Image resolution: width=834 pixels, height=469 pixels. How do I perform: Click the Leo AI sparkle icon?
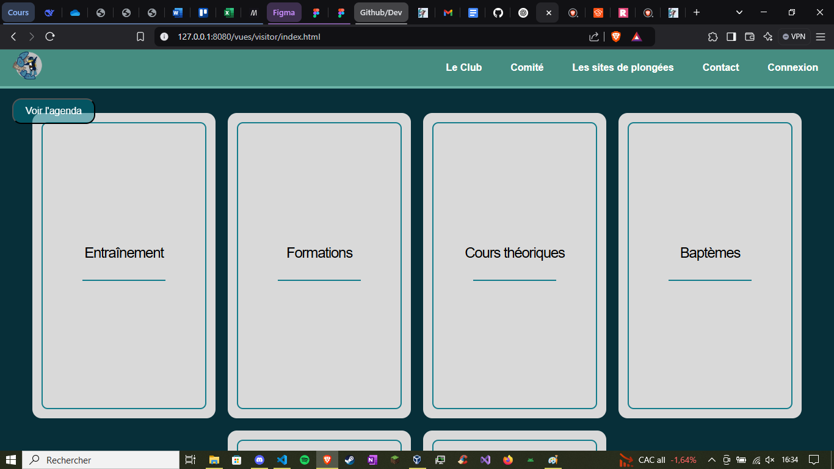coord(768,37)
